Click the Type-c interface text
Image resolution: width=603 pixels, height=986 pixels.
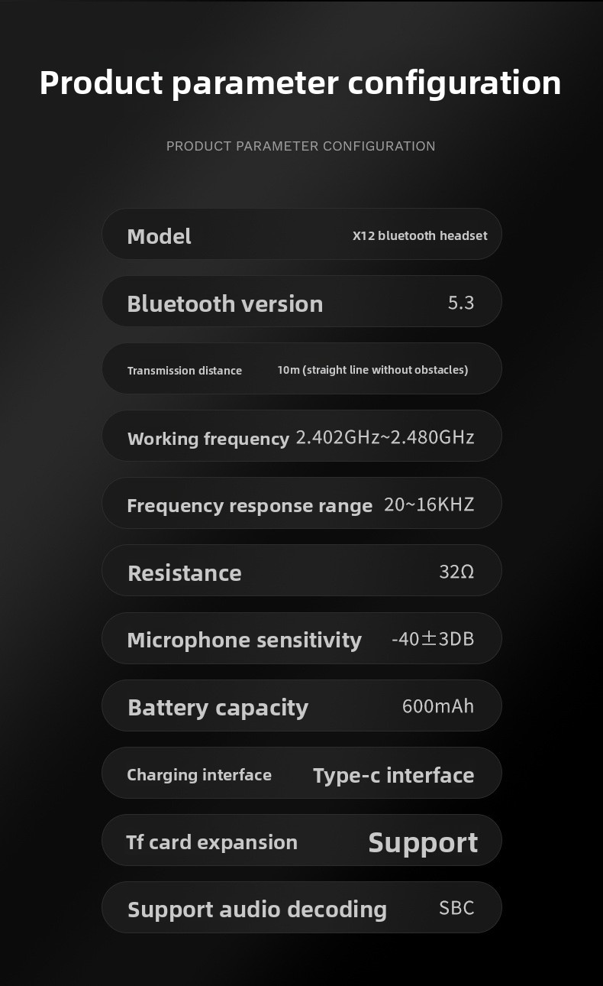[x=394, y=775]
